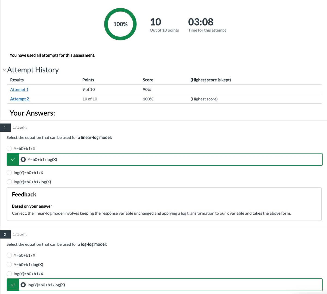327x294 pixels.
Task: Click the Attempt History heading
Action: [33, 70]
